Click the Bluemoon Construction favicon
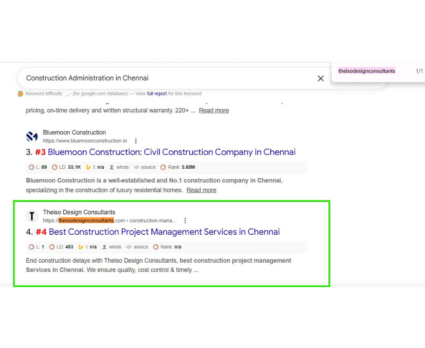The width and height of the screenshot is (425, 348). pyautogui.click(x=32, y=136)
